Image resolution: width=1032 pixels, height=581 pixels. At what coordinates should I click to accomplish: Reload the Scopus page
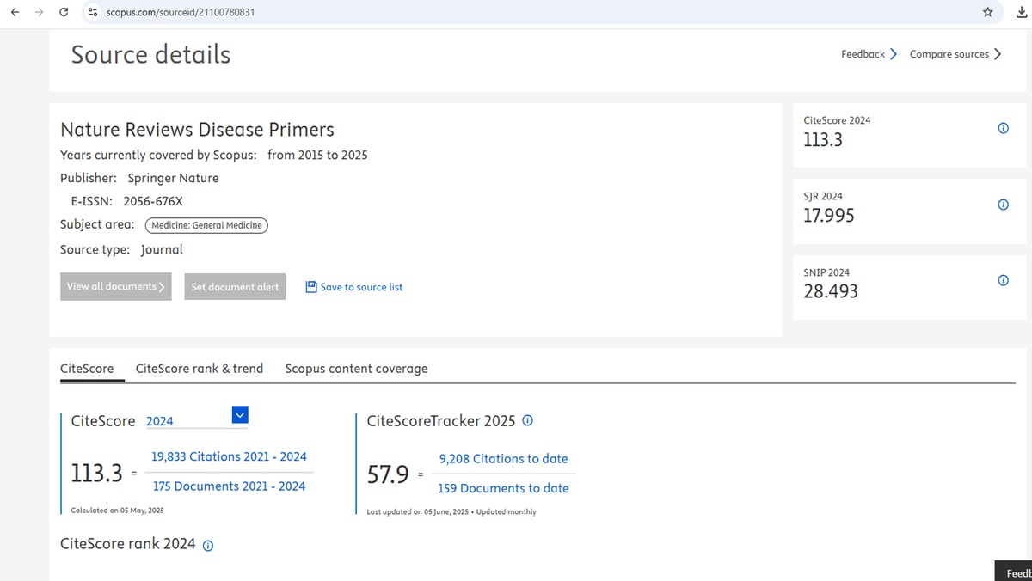point(64,13)
